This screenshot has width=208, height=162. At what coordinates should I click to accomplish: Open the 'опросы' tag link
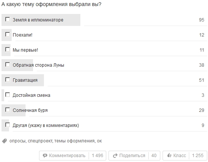[x=17, y=141]
